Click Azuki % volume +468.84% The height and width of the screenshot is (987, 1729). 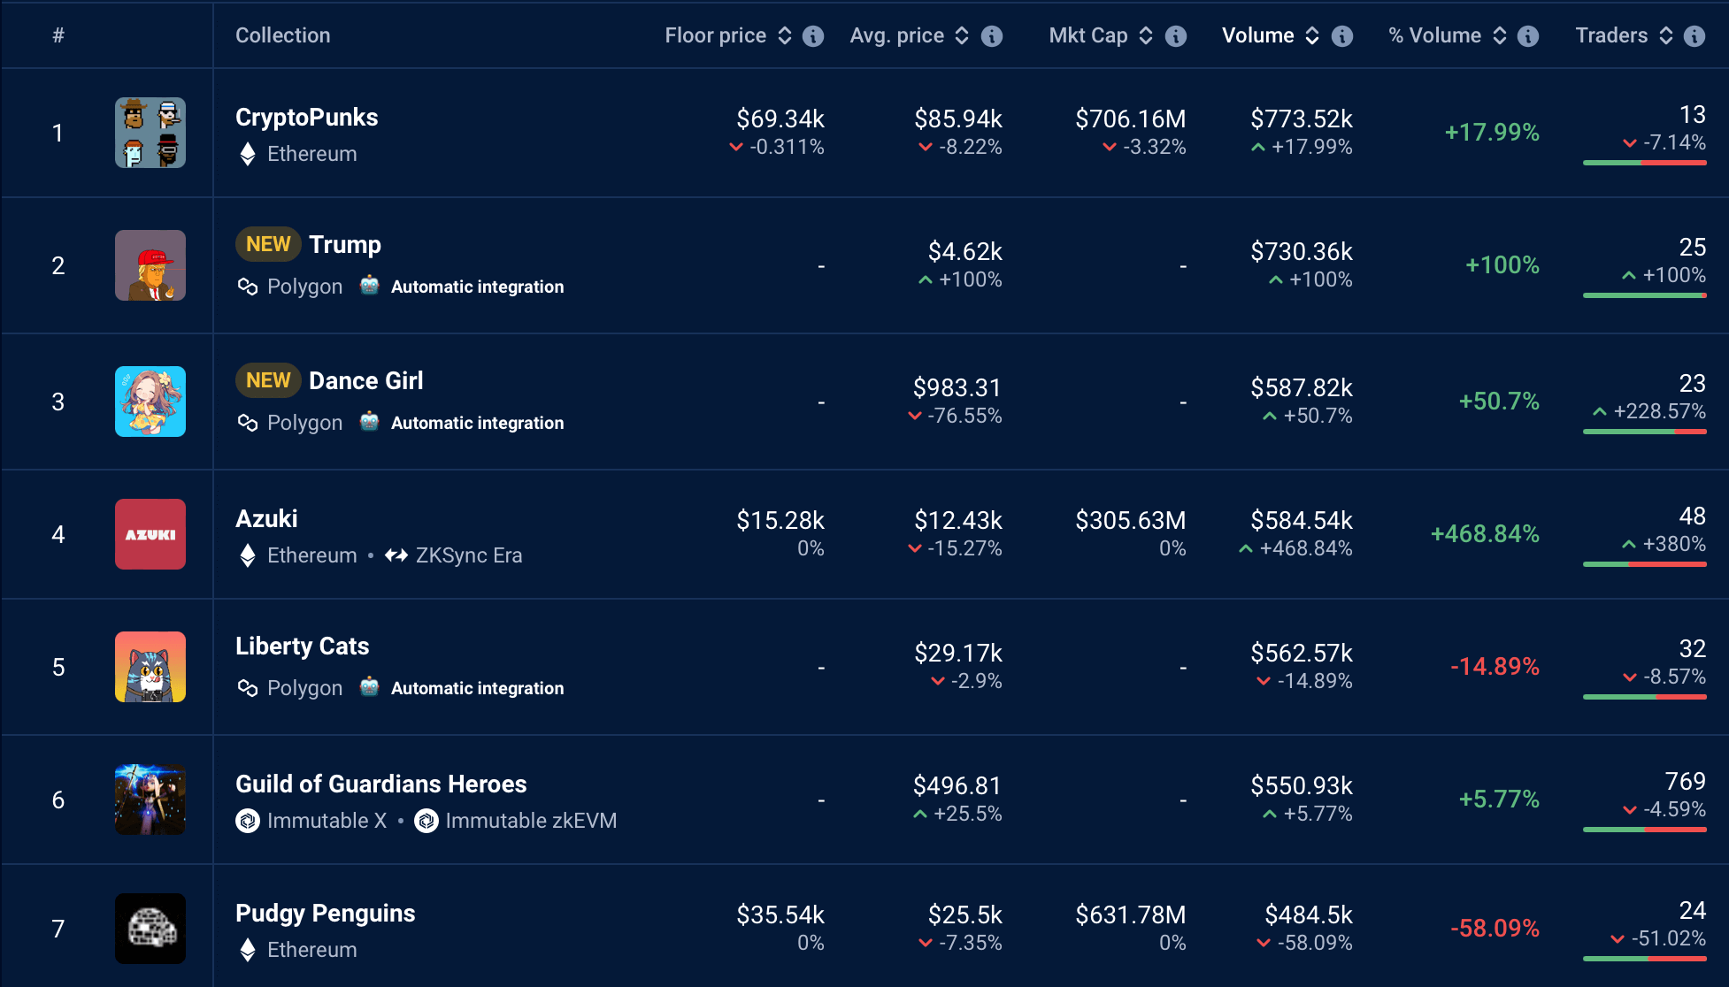click(1486, 534)
